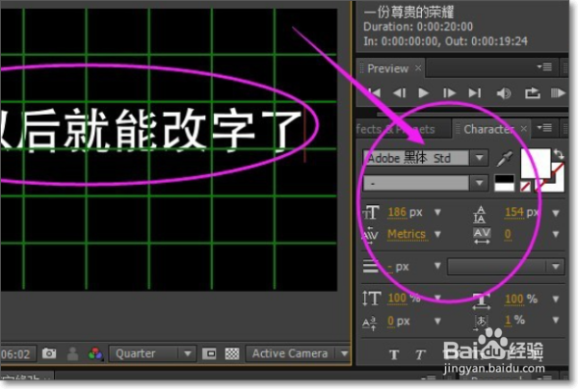Jump to first frame in Preview panel
The width and height of the screenshot is (578, 389).
pos(375,93)
